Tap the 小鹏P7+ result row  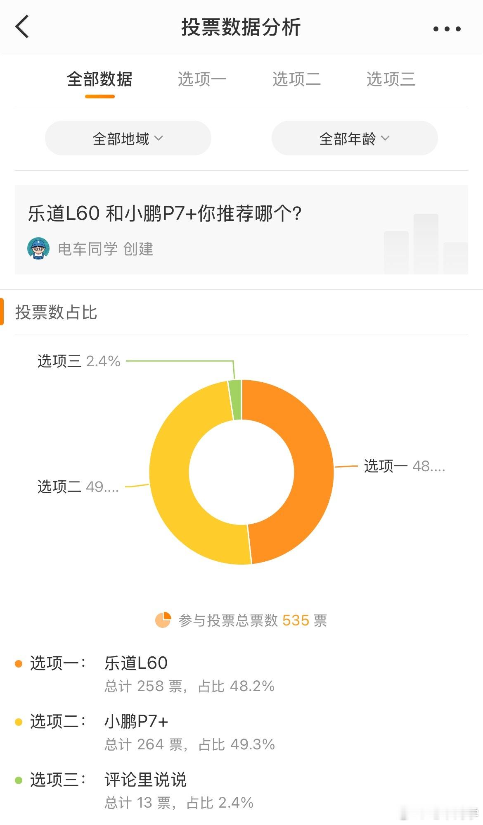[x=241, y=732]
